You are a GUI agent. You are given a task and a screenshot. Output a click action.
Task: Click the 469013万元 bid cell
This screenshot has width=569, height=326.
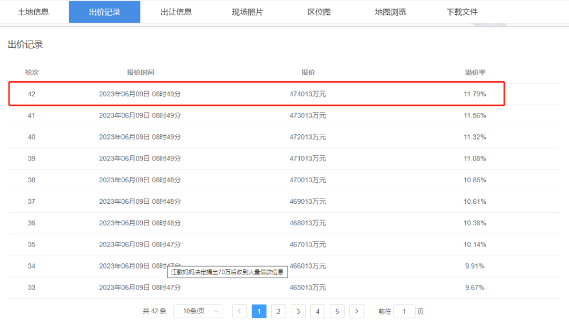pyautogui.click(x=308, y=201)
